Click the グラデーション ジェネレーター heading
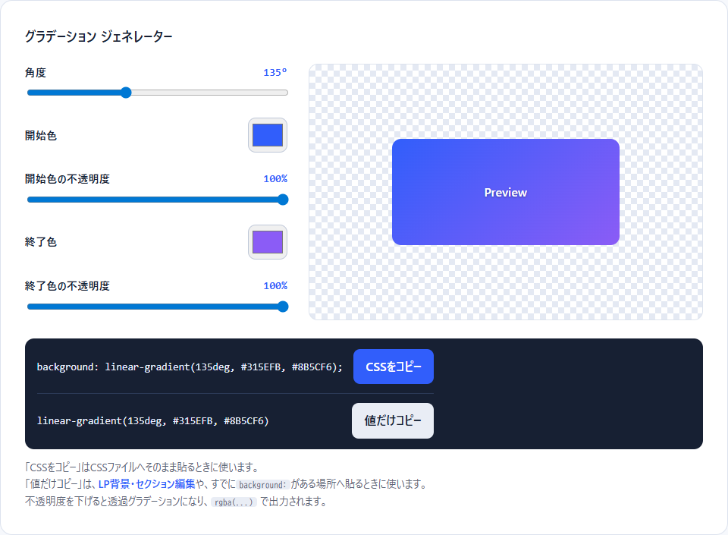Screen dimensions: 728x535 coord(99,36)
